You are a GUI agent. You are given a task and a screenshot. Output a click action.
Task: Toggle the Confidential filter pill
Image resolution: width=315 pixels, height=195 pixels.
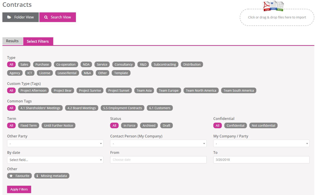pyautogui.click(x=235, y=125)
